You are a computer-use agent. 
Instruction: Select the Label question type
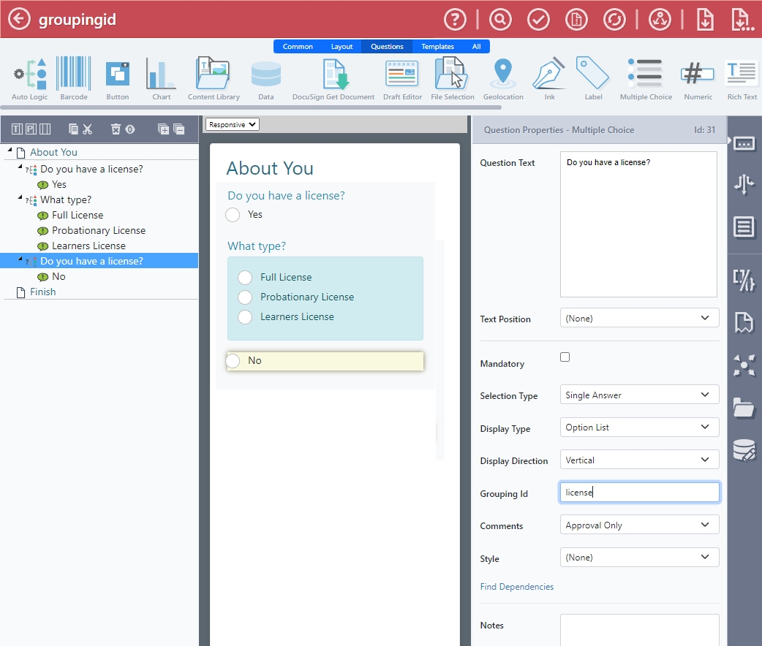[x=593, y=79]
